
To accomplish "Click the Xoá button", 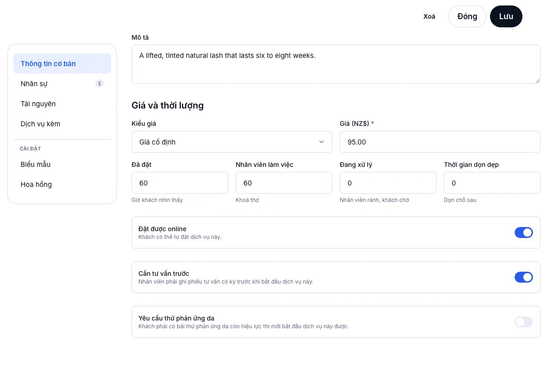I will [429, 16].
